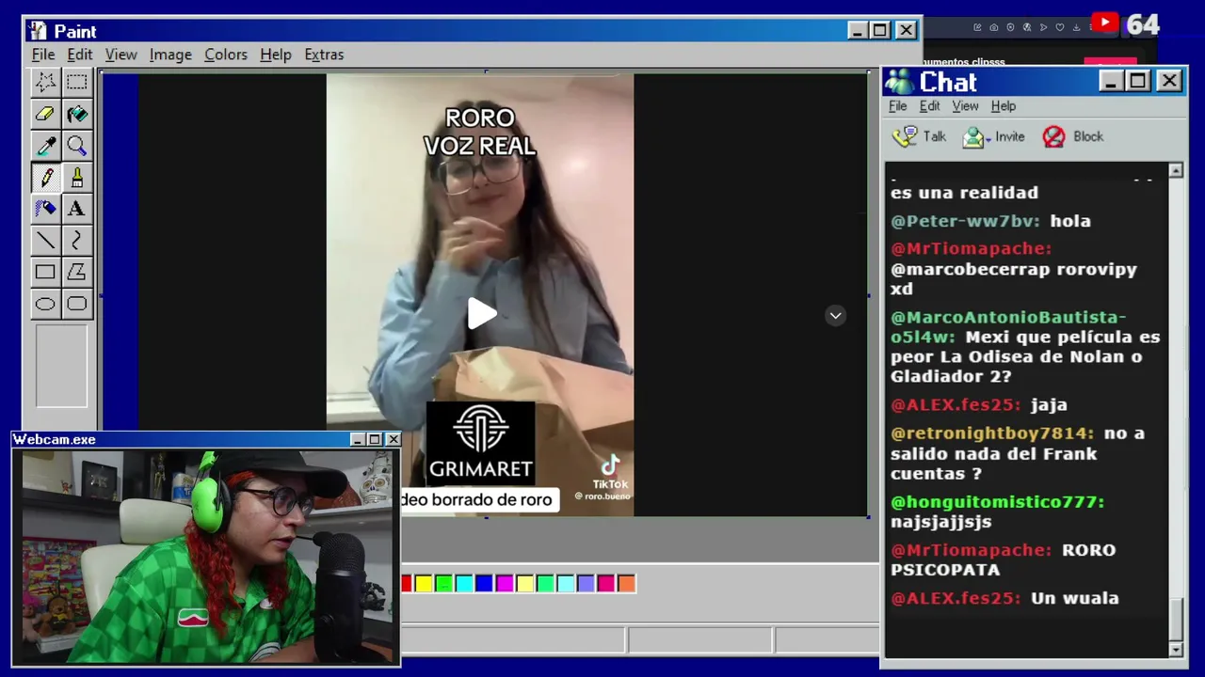
Task: Pick the bright yellow color swatch
Action: pyautogui.click(x=424, y=584)
